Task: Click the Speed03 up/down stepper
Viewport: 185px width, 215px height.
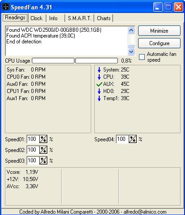Action: tap(43, 160)
